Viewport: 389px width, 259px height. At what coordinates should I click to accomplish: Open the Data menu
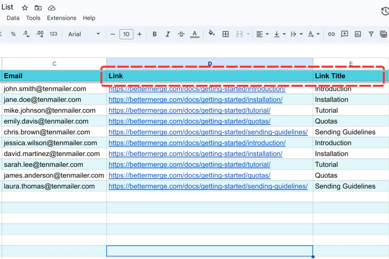click(x=13, y=18)
